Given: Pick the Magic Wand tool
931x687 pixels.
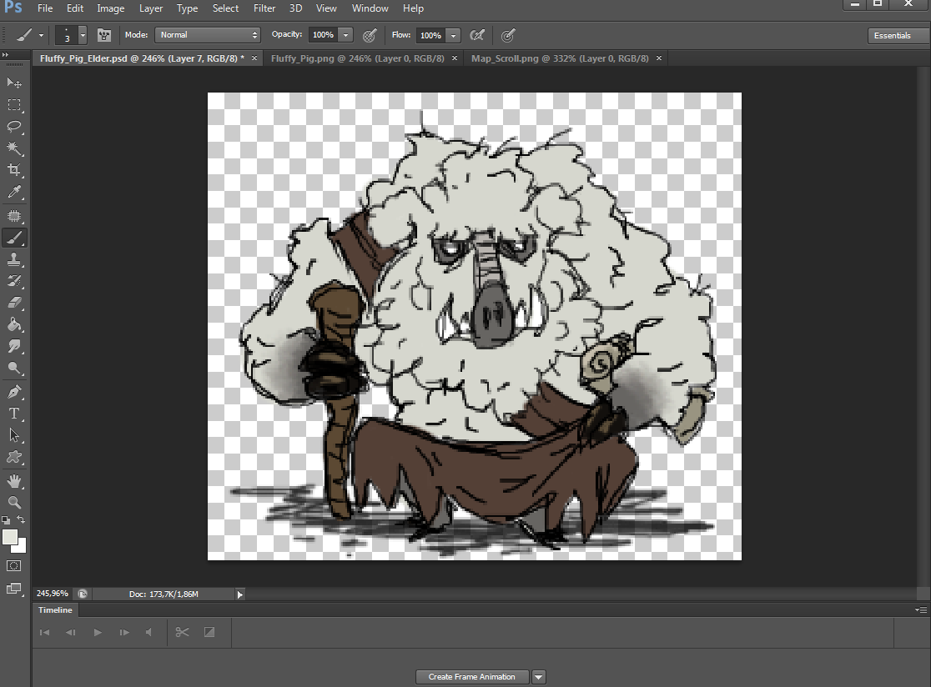Looking at the screenshot, I should click(x=14, y=148).
